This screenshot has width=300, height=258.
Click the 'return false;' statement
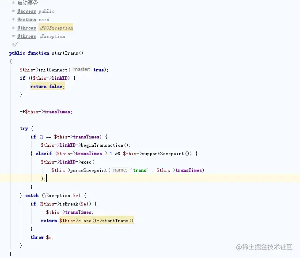tap(47, 86)
